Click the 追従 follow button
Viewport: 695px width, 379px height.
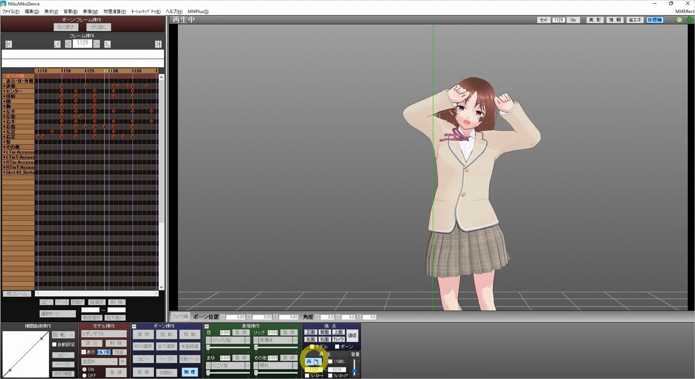tap(352, 336)
